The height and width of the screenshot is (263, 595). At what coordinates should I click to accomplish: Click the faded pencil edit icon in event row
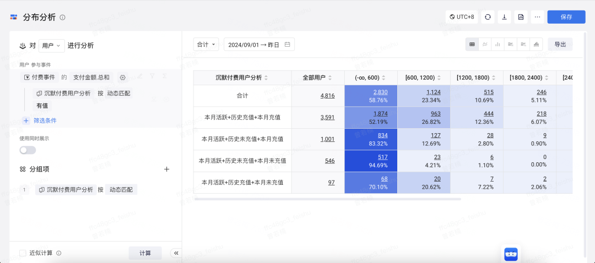(x=139, y=76)
